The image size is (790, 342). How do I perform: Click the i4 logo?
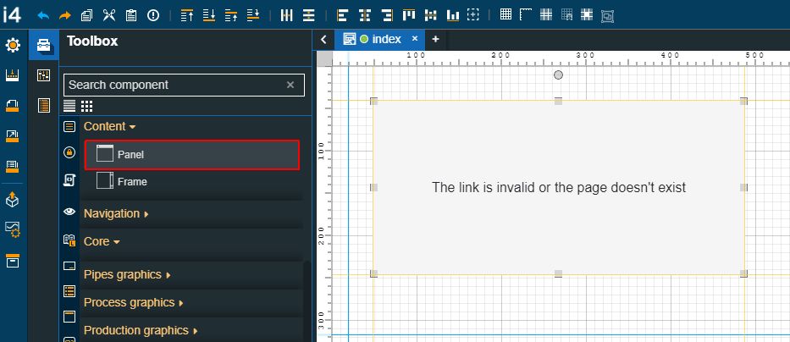coord(12,15)
